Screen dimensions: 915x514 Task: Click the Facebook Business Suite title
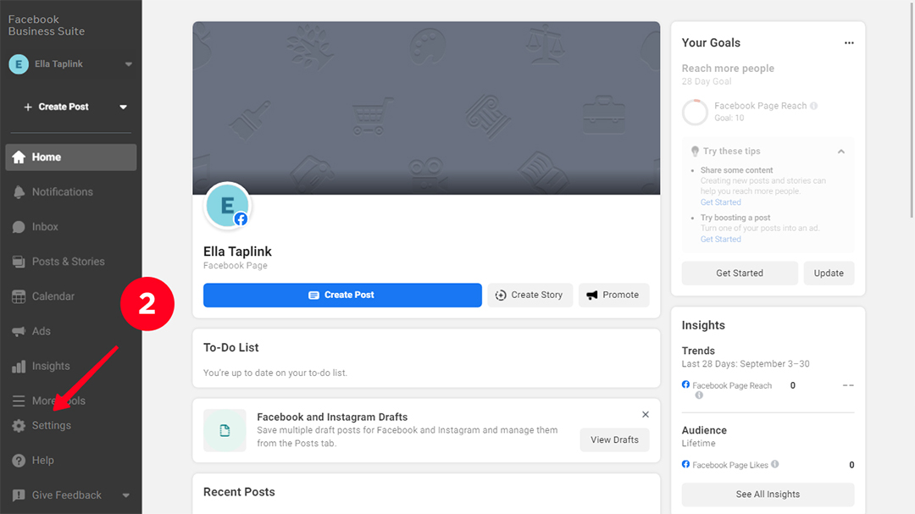(46, 25)
